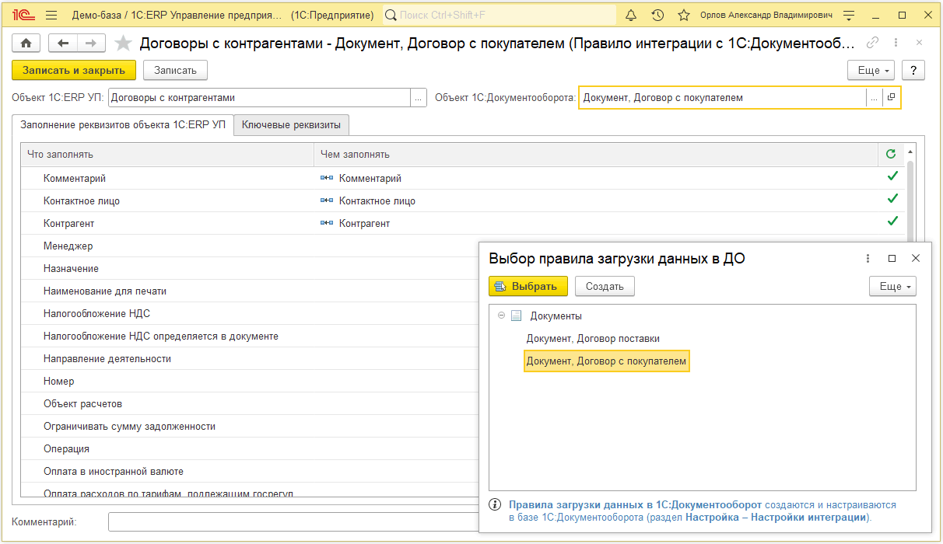Click Записать и закрыть button
943x544 pixels.
pos(74,70)
